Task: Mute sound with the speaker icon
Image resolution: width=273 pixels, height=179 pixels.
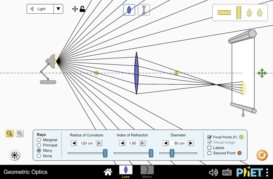Action: 213,172
